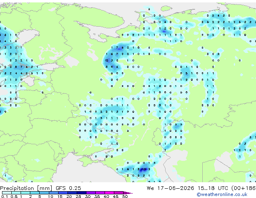Click the '10' legend scale label
The width and height of the screenshot is (256, 198).
(x=50, y=196)
